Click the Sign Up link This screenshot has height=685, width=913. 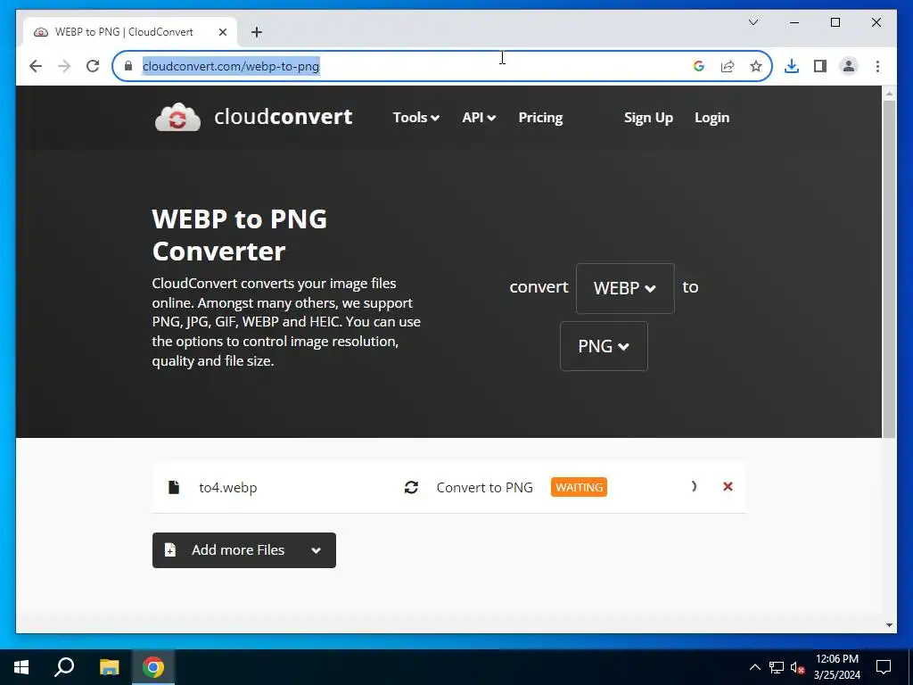pyautogui.click(x=648, y=118)
